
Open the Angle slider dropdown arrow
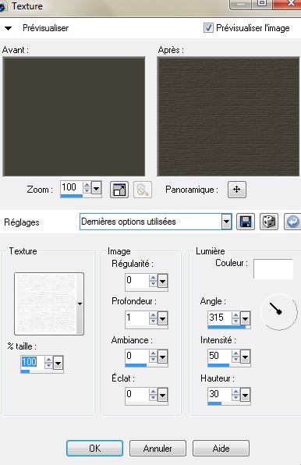[245, 319]
